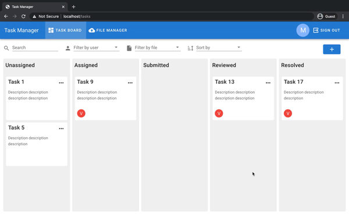This screenshot has width=349, height=218.
Task: Click the Resolved column heading
Action: coord(293,65)
